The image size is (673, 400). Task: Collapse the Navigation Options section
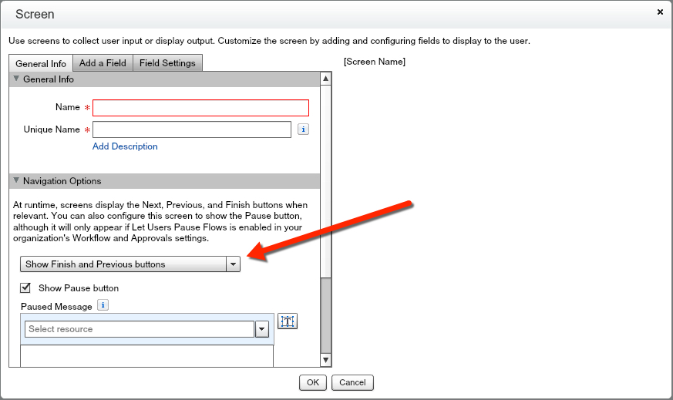(17, 181)
